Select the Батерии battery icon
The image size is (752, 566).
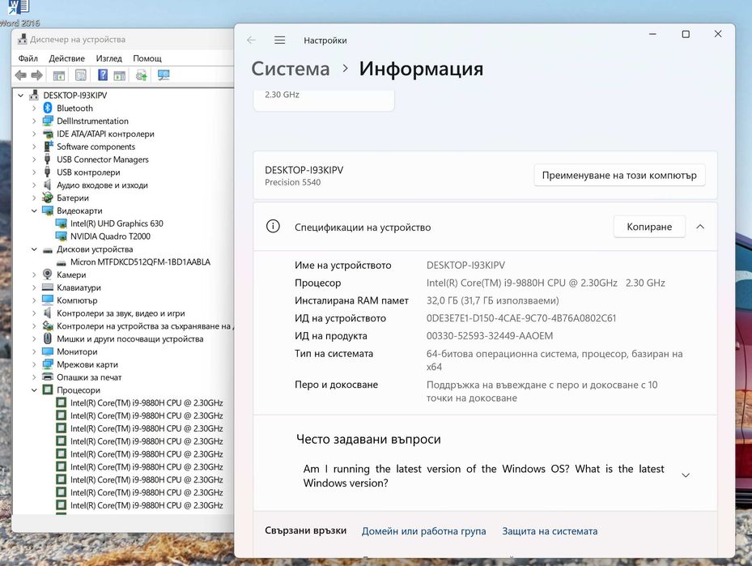coord(48,198)
